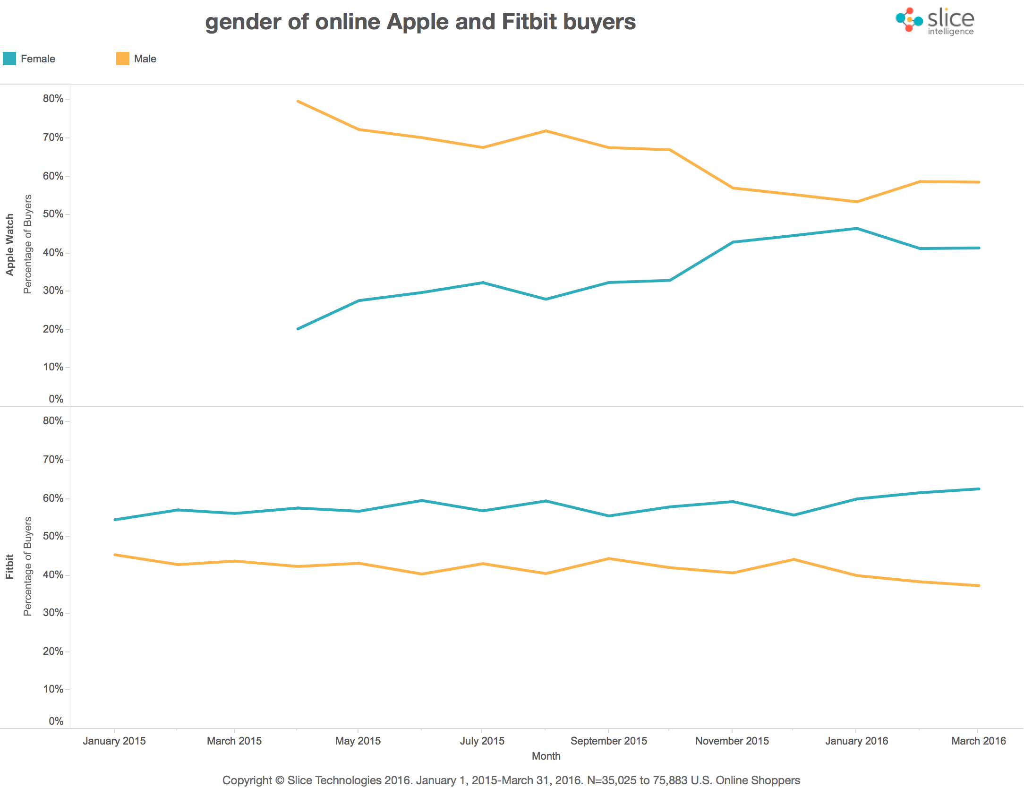Click the Fitbit panel label
1024x788 pixels.
coord(10,566)
